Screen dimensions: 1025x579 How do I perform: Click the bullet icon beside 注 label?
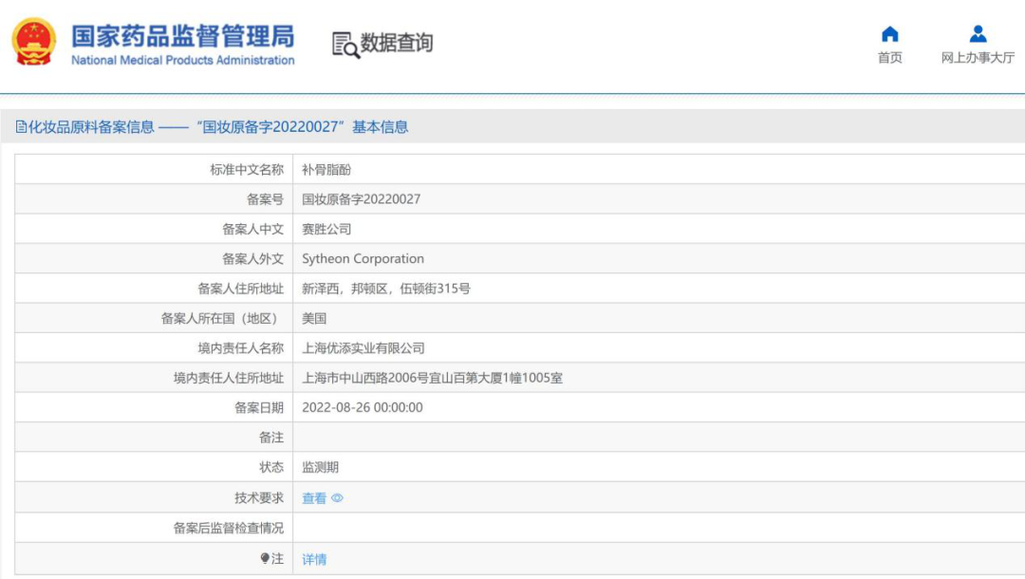coord(264,558)
